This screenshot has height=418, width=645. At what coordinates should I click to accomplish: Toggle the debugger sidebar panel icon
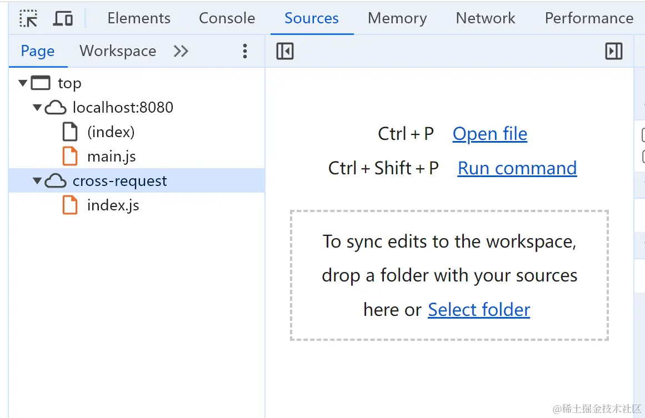coord(613,52)
